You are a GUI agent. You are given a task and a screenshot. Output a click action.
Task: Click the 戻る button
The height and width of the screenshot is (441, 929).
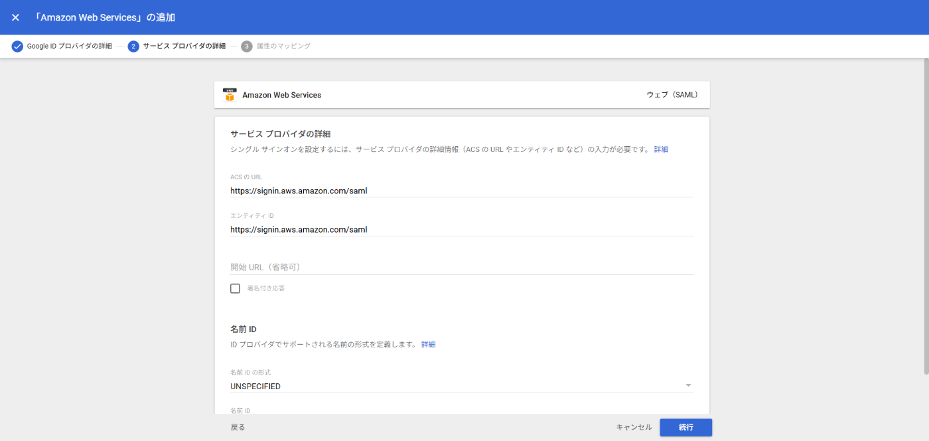[x=238, y=427]
